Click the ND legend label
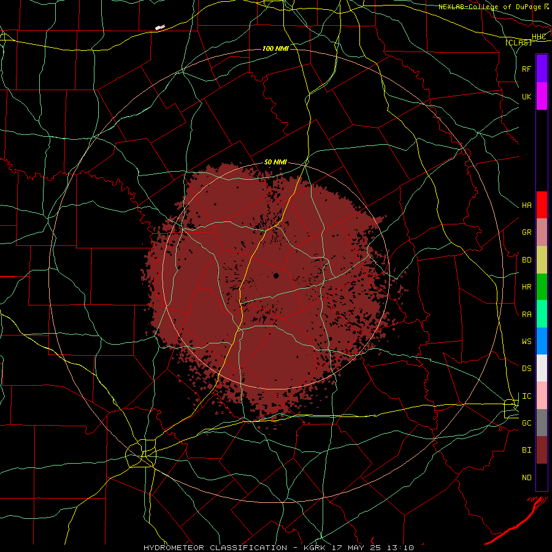Image resolution: width=552 pixels, height=552 pixels. [x=526, y=478]
